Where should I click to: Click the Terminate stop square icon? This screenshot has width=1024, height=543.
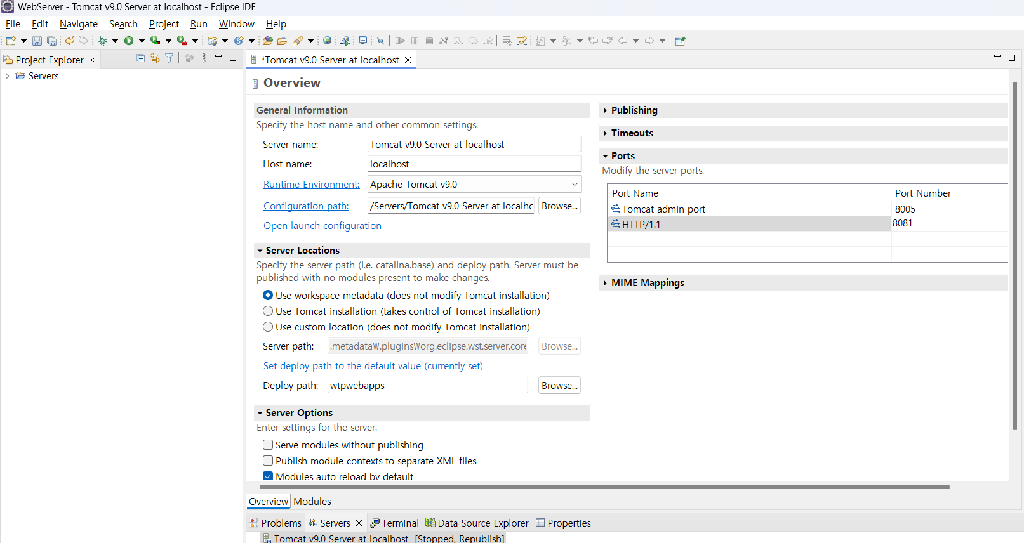coord(429,41)
